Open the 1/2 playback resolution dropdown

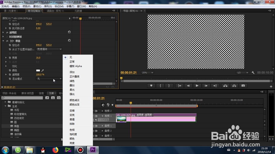tap(242, 73)
